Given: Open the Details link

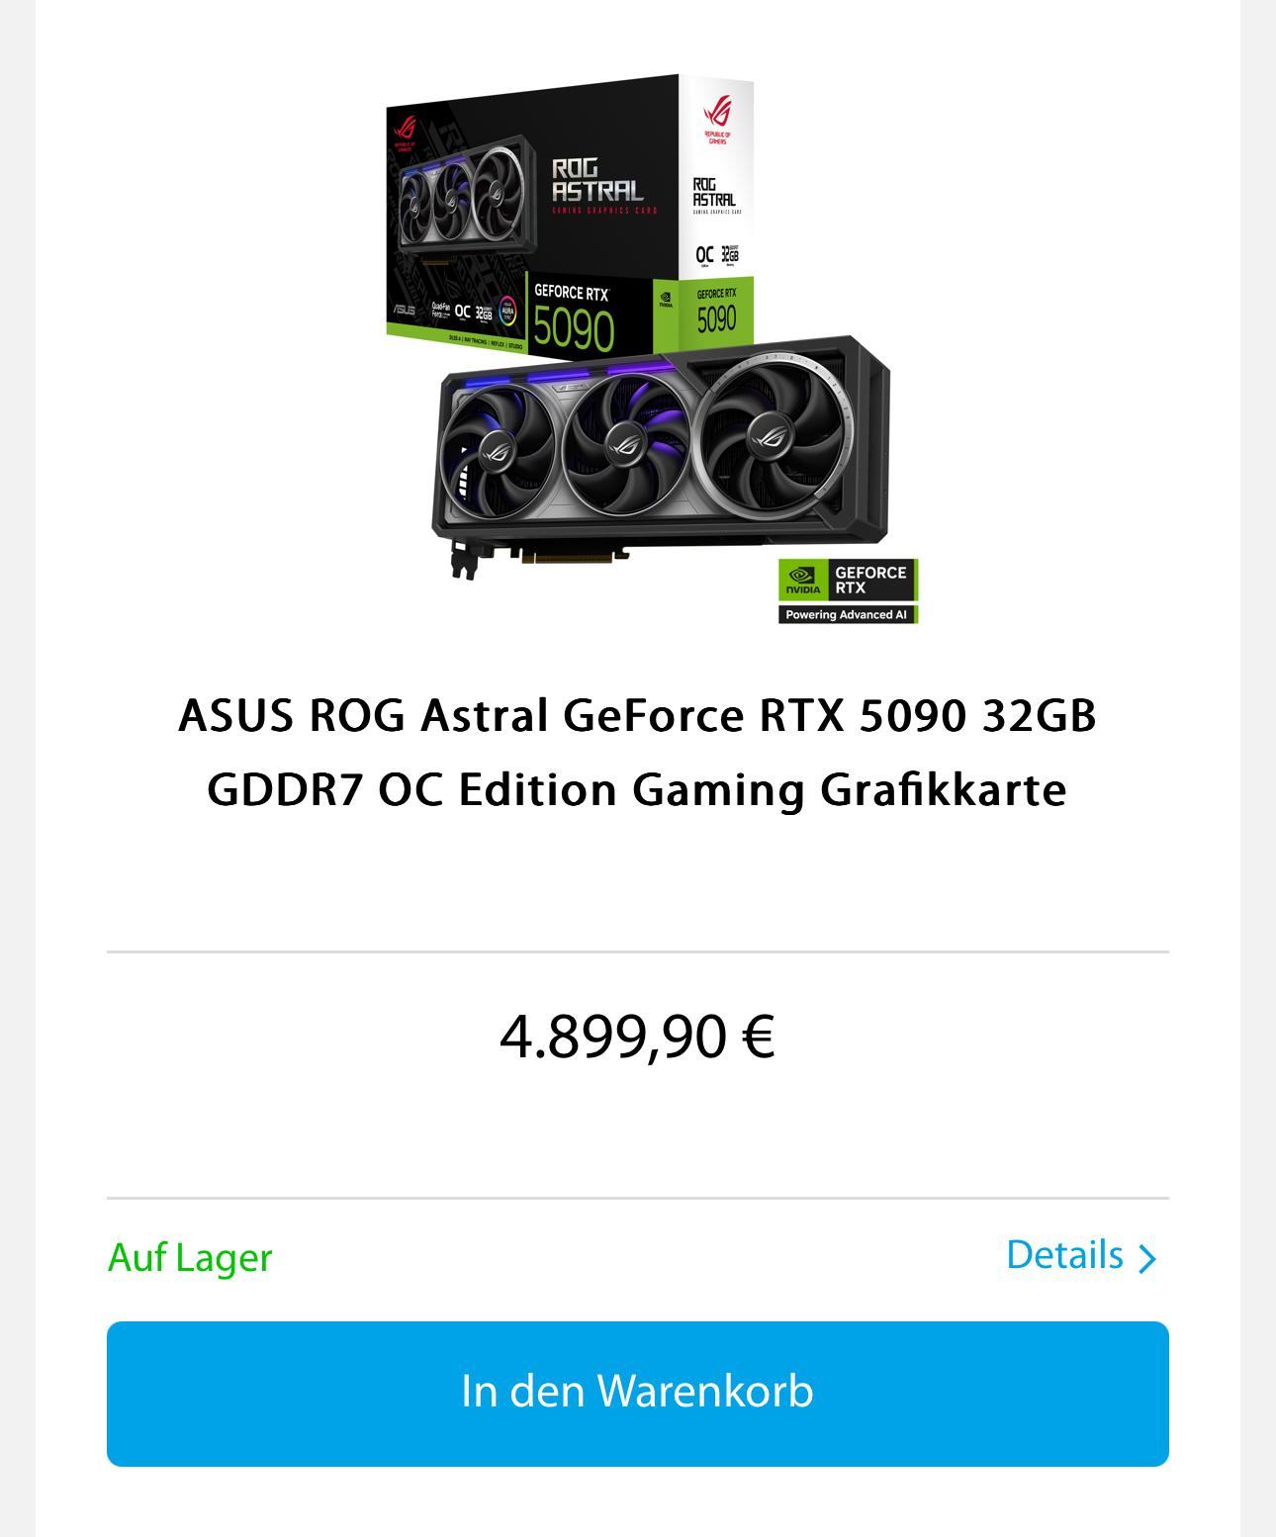Looking at the screenshot, I should [1081, 1256].
